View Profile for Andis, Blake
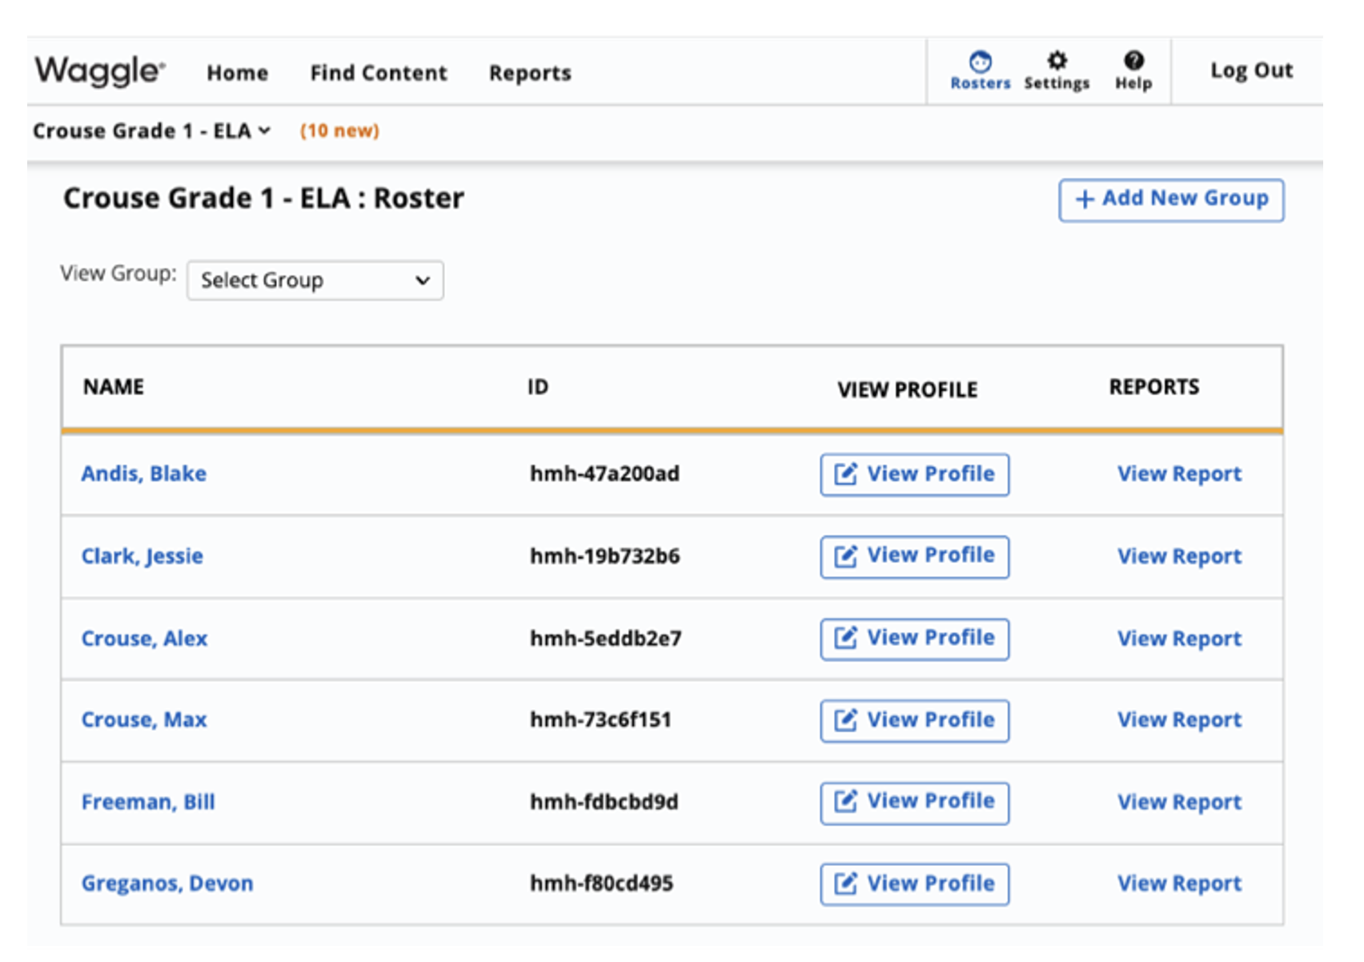Viewport: 1364px width, 962px height. click(914, 475)
